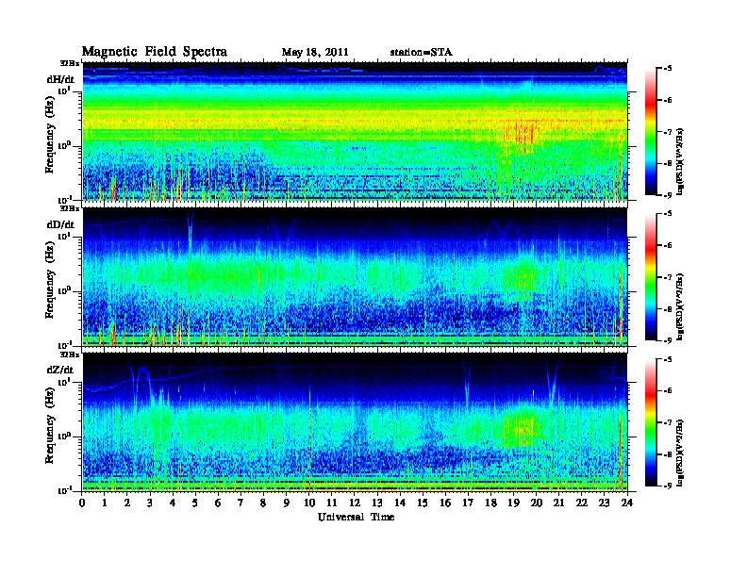Click the hour tick label '14' on time axis
This screenshot has width=747, height=577.
tap(400, 503)
